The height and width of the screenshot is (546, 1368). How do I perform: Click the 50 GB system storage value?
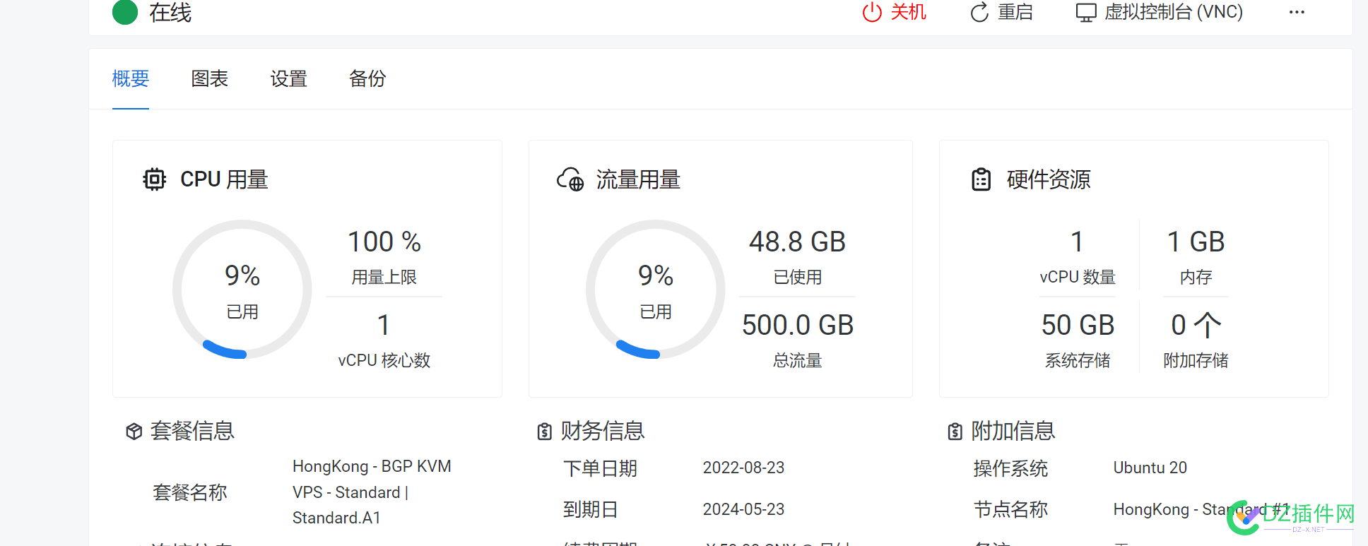1078,326
